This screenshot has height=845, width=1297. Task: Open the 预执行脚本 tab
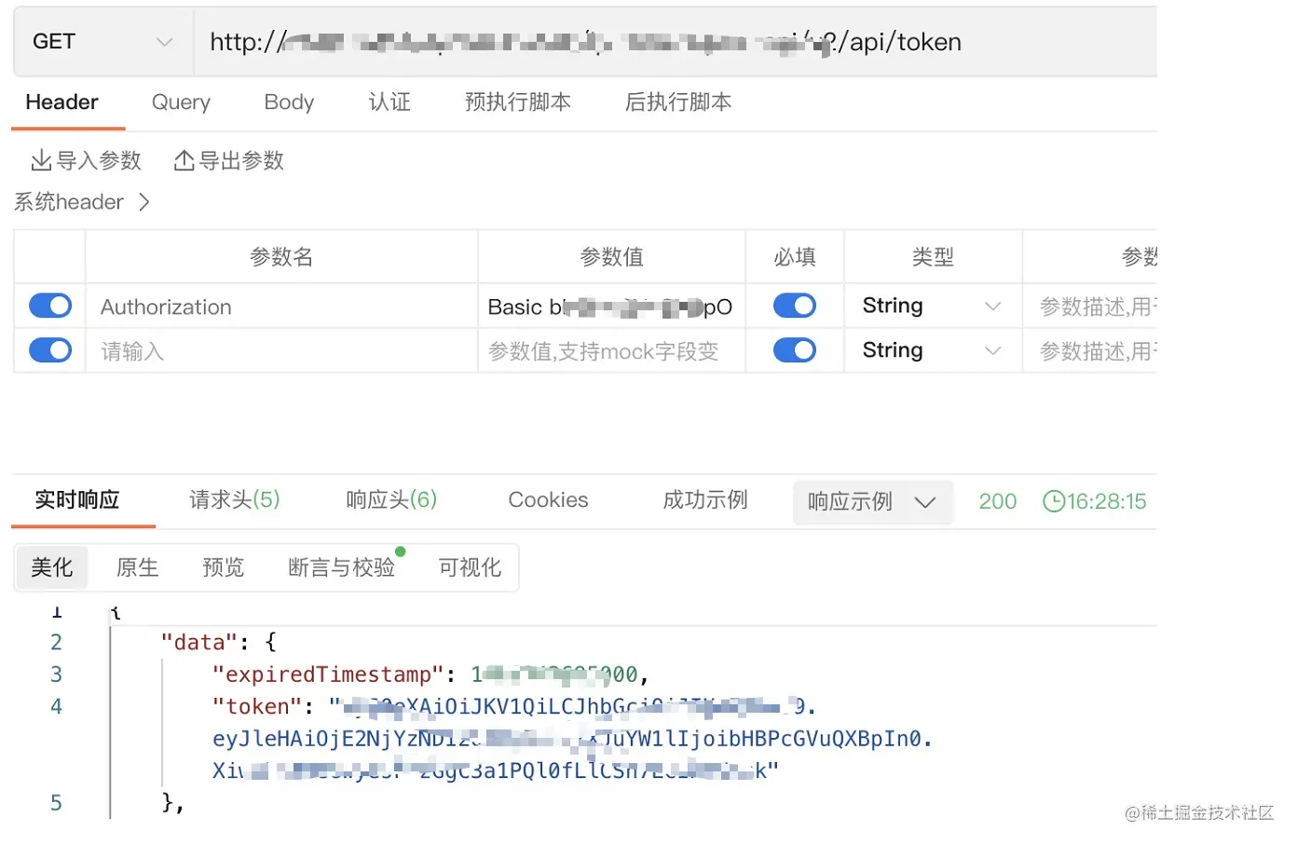pos(518,102)
